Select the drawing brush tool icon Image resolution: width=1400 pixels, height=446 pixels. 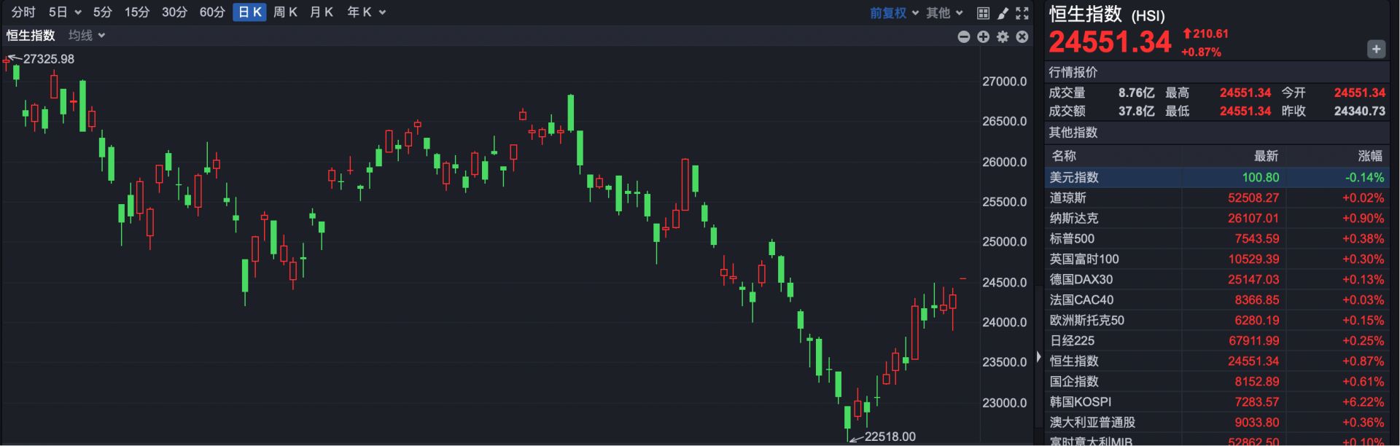pos(1003,13)
